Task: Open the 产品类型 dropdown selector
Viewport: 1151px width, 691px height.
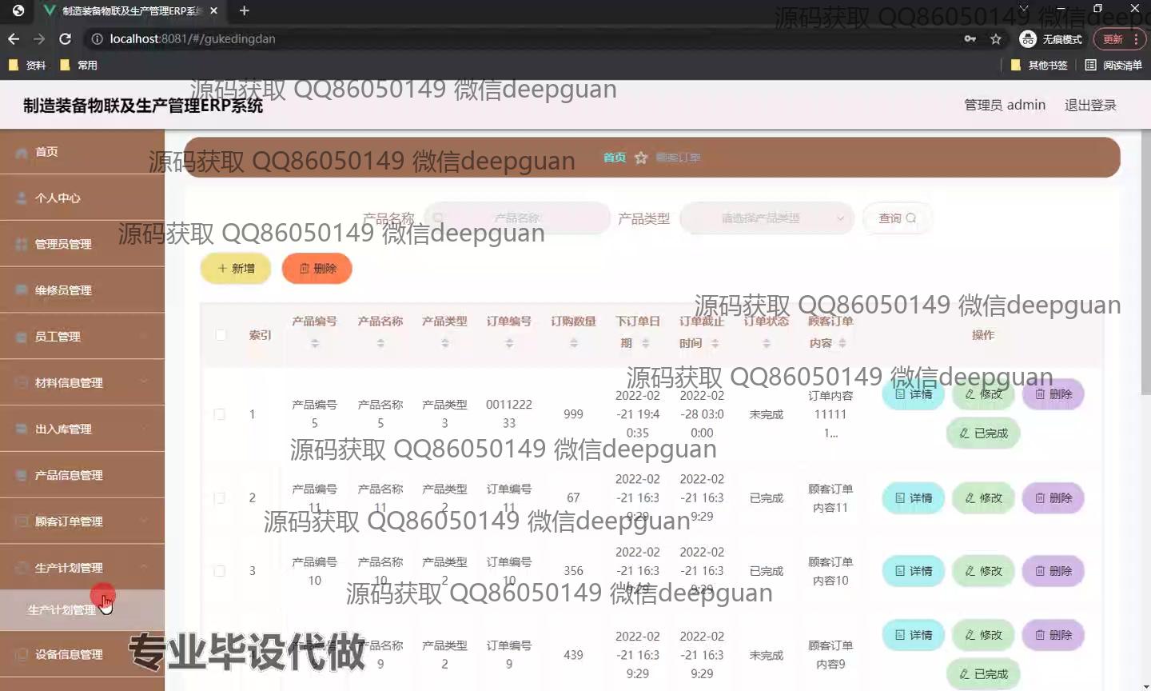Action: pos(766,218)
